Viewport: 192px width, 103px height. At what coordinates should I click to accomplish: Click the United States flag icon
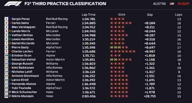172,4
